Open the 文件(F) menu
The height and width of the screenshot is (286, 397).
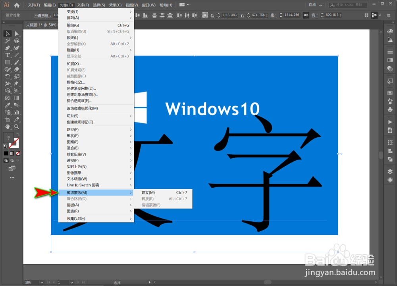click(x=34, y=5)
